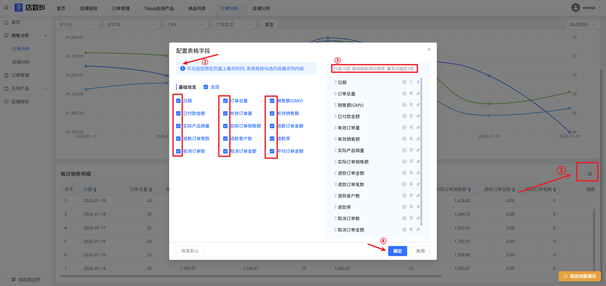Image resolution: width=606 pixels, height=286 pixels.
Task: Move 取消订单数 to the top
Action: (x=411, y=218)
